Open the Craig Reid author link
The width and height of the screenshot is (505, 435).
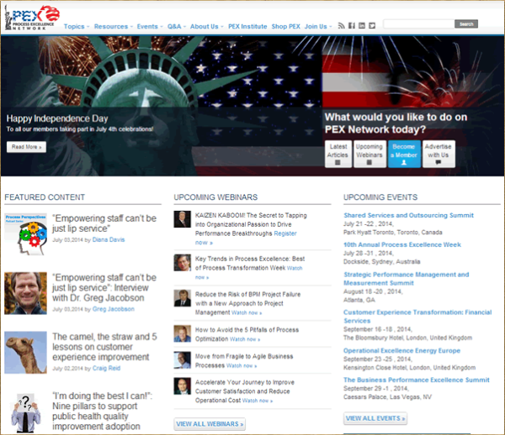pos(106,368)
